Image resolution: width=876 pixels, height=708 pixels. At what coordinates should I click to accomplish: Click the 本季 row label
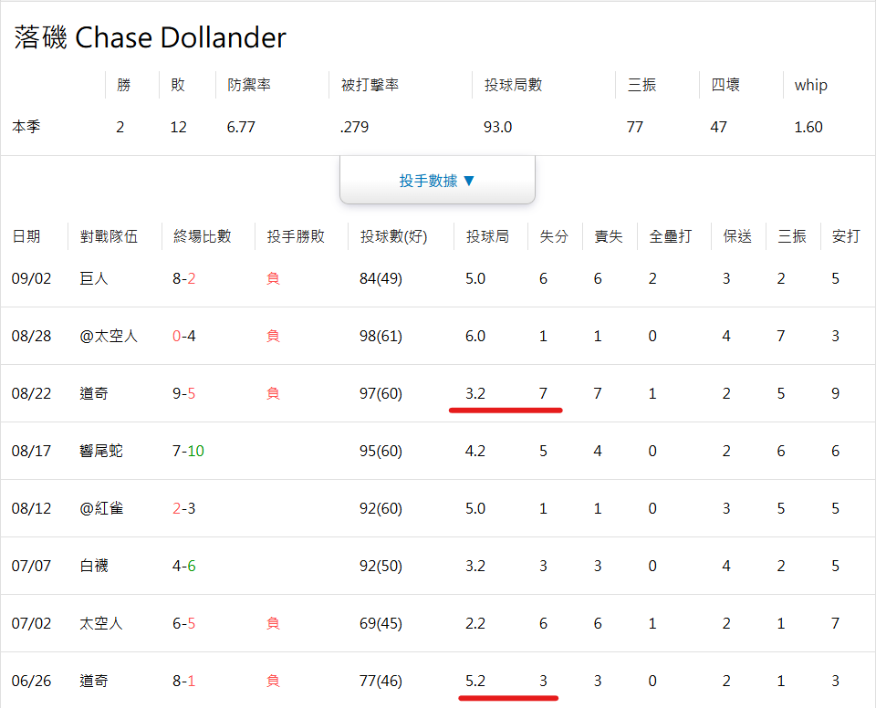pyautogui.click(x=26, y=127)
